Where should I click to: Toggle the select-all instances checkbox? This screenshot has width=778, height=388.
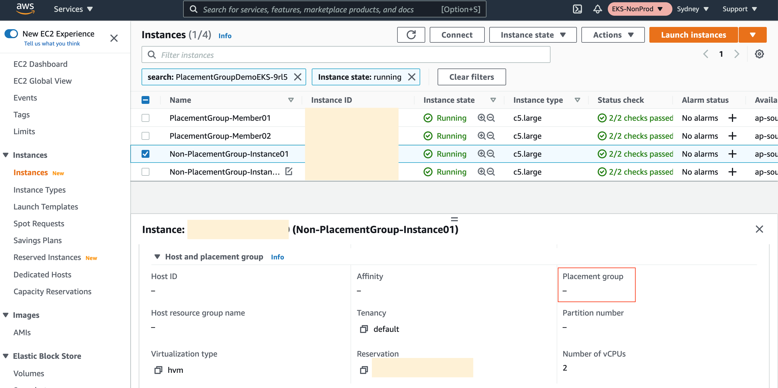click(145, 100)
